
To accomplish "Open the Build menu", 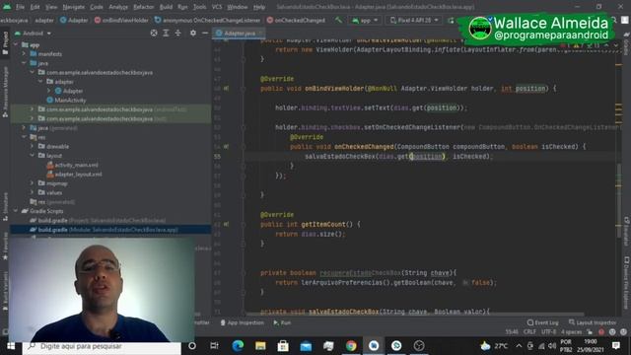I will [166, 7].
